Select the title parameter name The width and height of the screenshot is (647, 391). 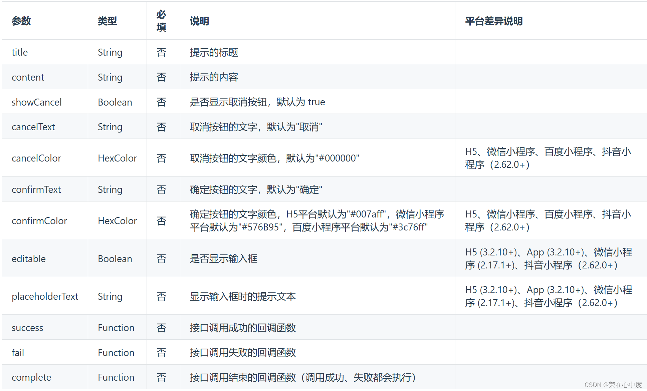[x=19, y=52]
